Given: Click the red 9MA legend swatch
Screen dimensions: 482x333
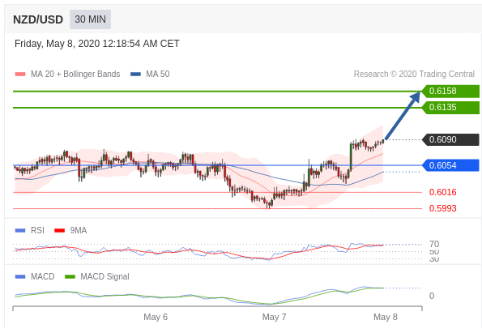Looking at the screenshot, I should coord(59,230).
